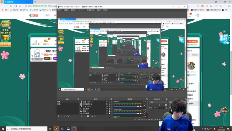Remove transition with minus icon
Image resolution: width=232 pixels, height=131 pixels.
tap(163, 105)
